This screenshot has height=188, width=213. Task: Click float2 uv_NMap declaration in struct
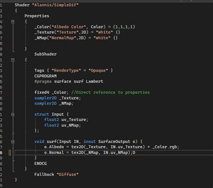62,125
